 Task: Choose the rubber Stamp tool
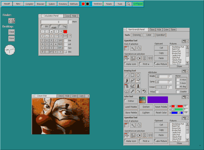point(138,86)
